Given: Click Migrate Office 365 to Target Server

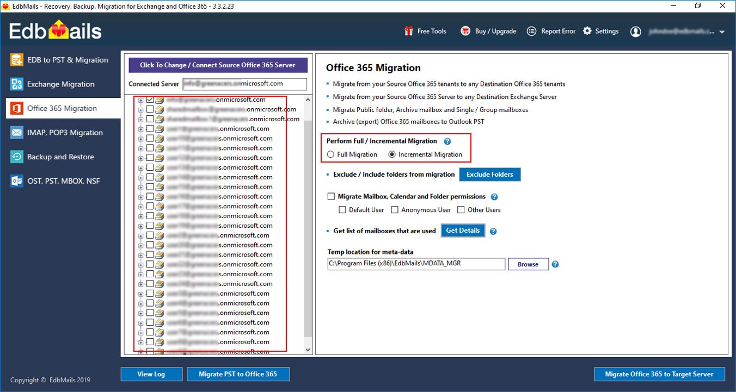Looking at the screenshot, I should pyautogui.click(x=659, y=374).
